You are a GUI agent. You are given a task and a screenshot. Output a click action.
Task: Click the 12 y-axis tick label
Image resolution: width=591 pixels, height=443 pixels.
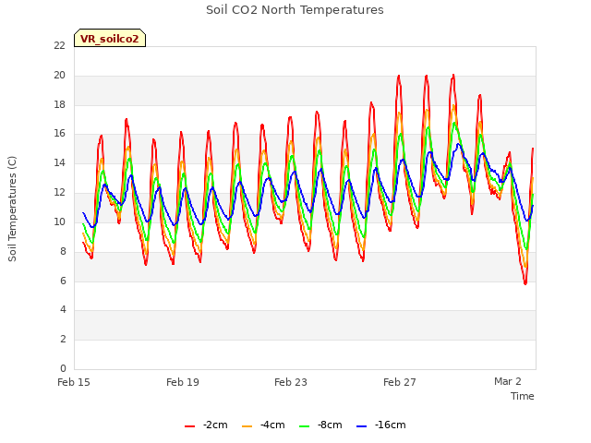59,193
